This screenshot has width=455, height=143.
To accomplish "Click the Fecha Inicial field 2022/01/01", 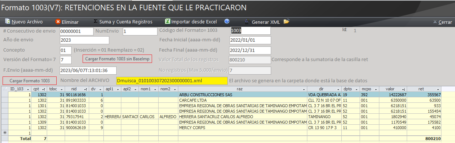I will [x=250, y=40].
